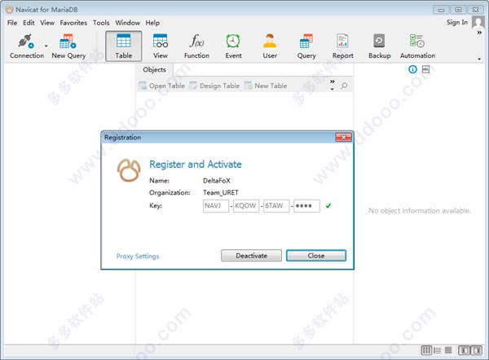
Task: Switch to list view in status bar
Action: click(437, 351)
